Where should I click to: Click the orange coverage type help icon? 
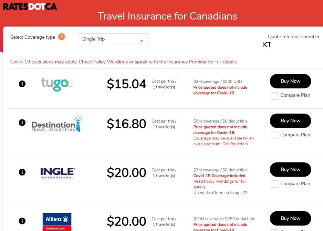pyautogui.click(x=61, y=37)
